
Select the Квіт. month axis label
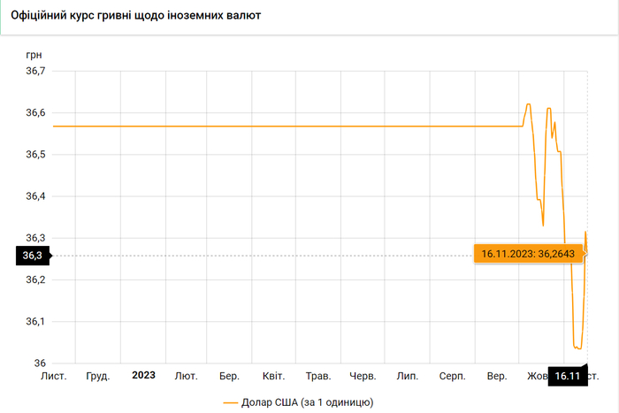[x=273, y=376]
